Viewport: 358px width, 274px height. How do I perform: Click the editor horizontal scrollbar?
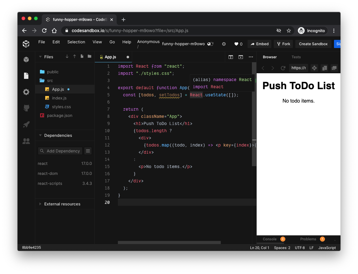click(169, 243)
